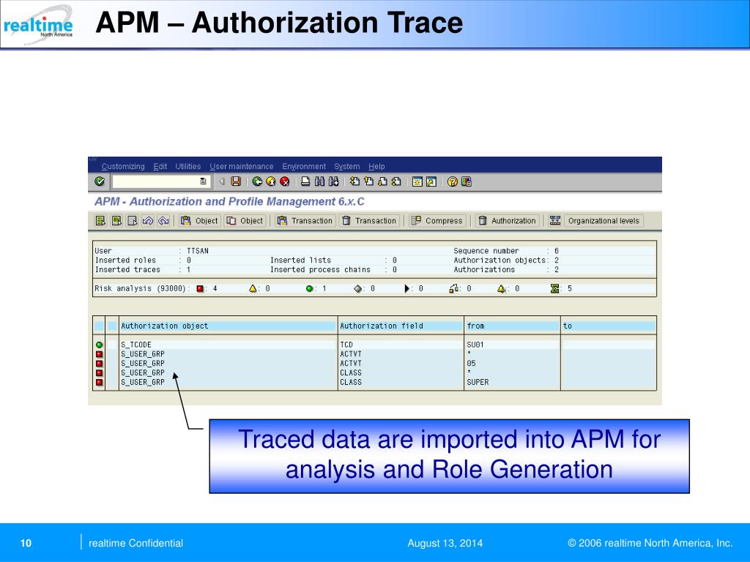Click inside the command input field

(x=156, y=181)
